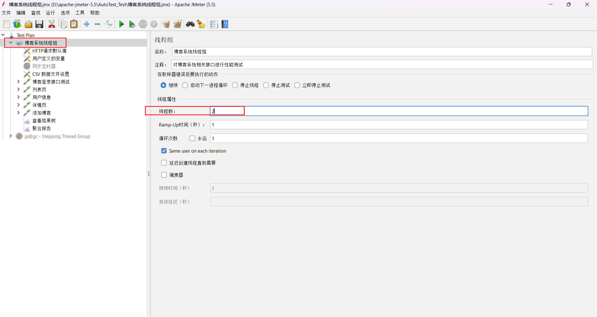The image size is (597, 317).
Task: Click the Shutdown threads icon
Action: tap(154, 24)
